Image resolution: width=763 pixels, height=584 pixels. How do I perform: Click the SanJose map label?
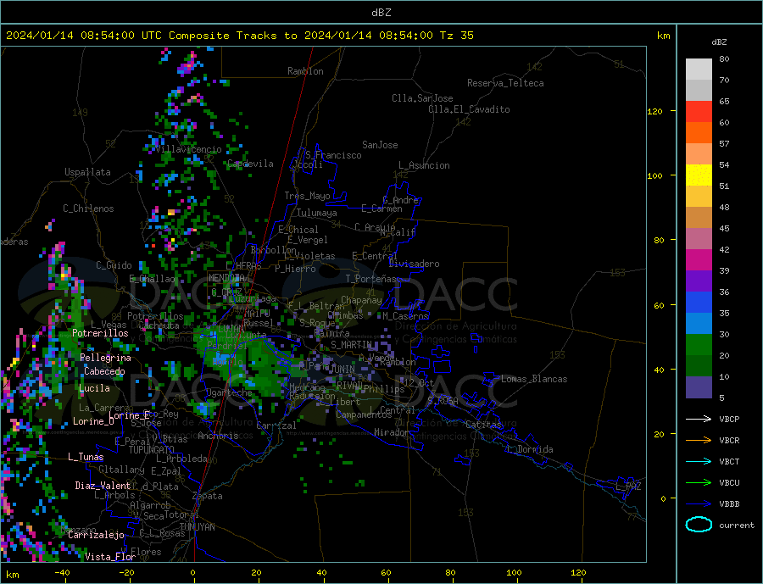380,145
